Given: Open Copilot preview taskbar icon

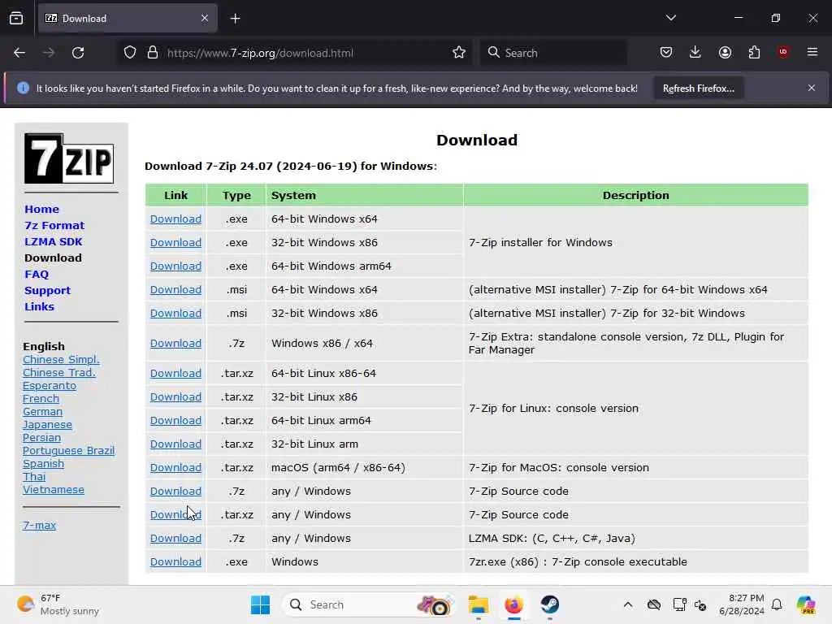Looking at the screenshot, I should tap(806, 604).
